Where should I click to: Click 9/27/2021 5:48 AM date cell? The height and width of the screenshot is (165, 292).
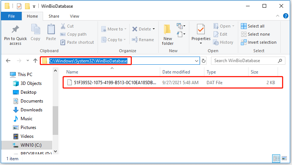(180, 83)
